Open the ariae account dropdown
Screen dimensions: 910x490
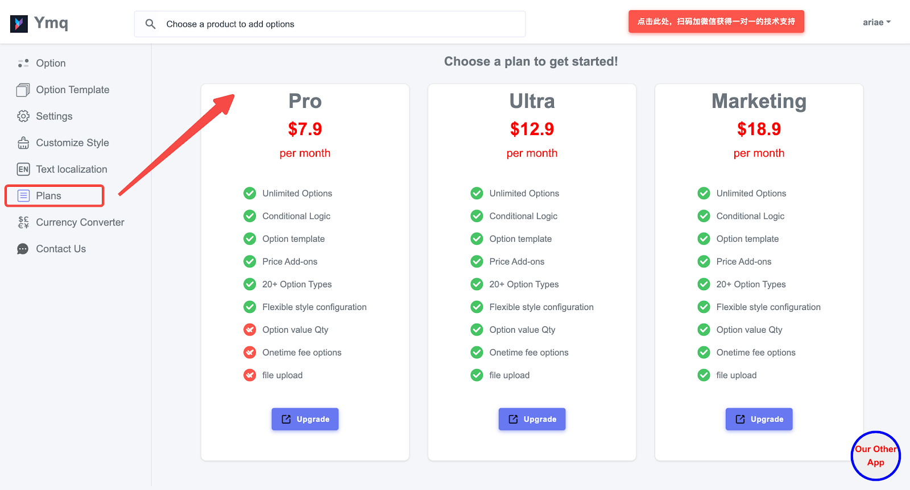(876, 23)
